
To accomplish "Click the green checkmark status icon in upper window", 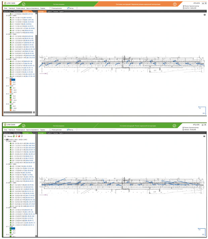I will point(24,4).
